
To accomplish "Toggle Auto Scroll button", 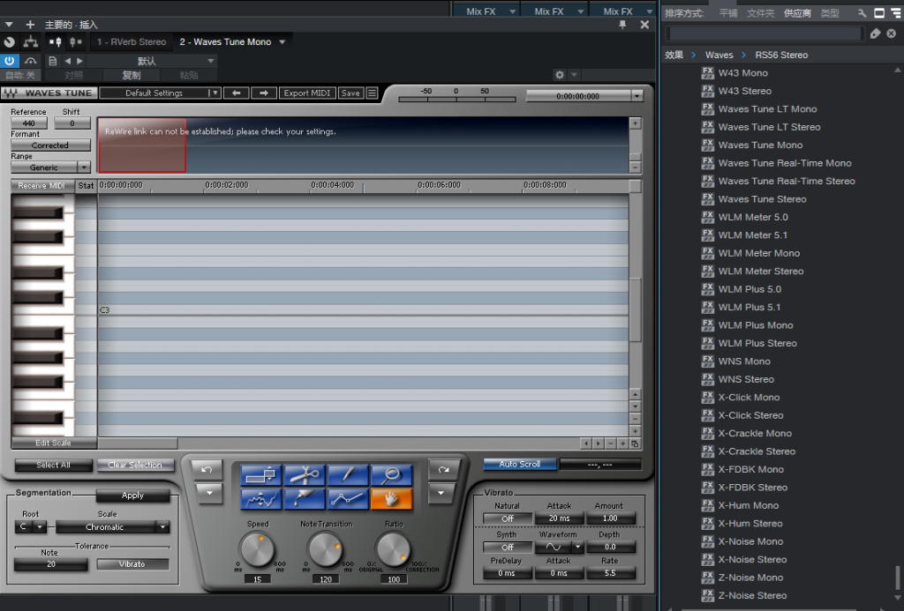I will click(519, 464).
